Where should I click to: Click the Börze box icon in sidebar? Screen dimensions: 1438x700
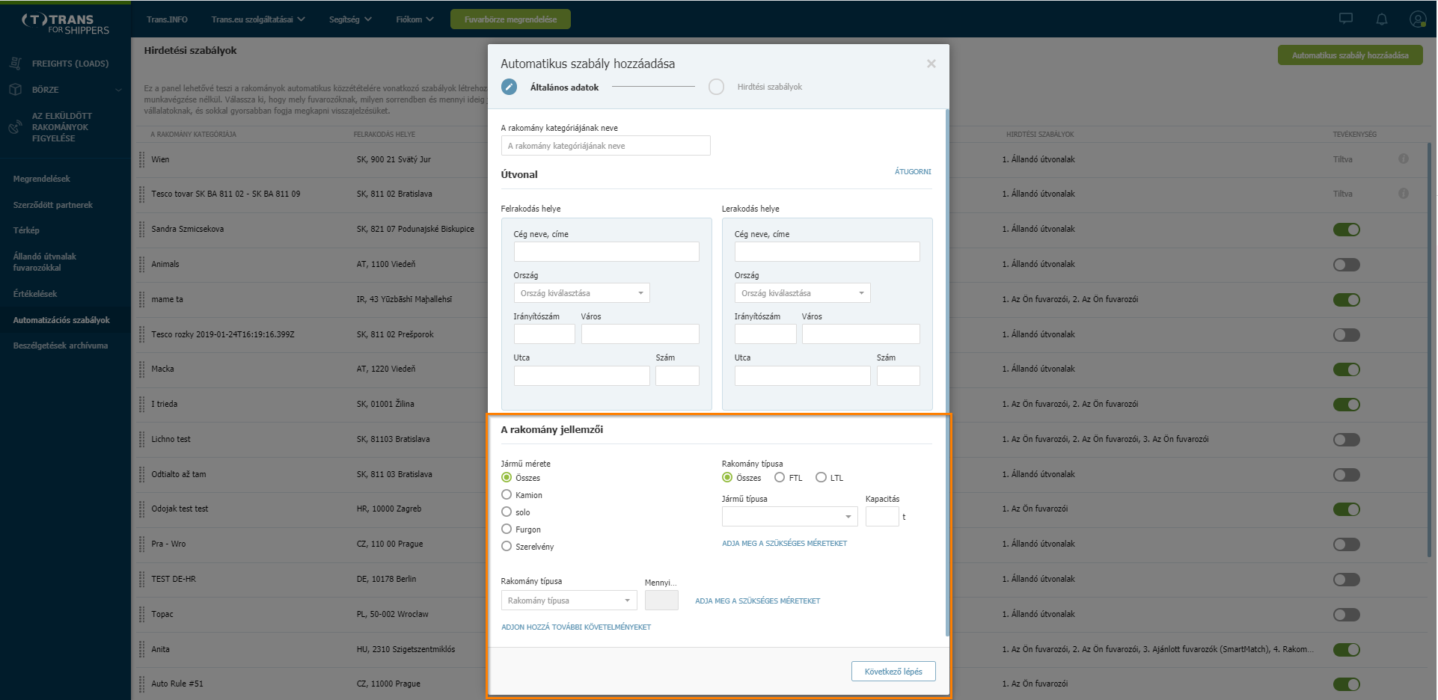[x=15, y=89]
